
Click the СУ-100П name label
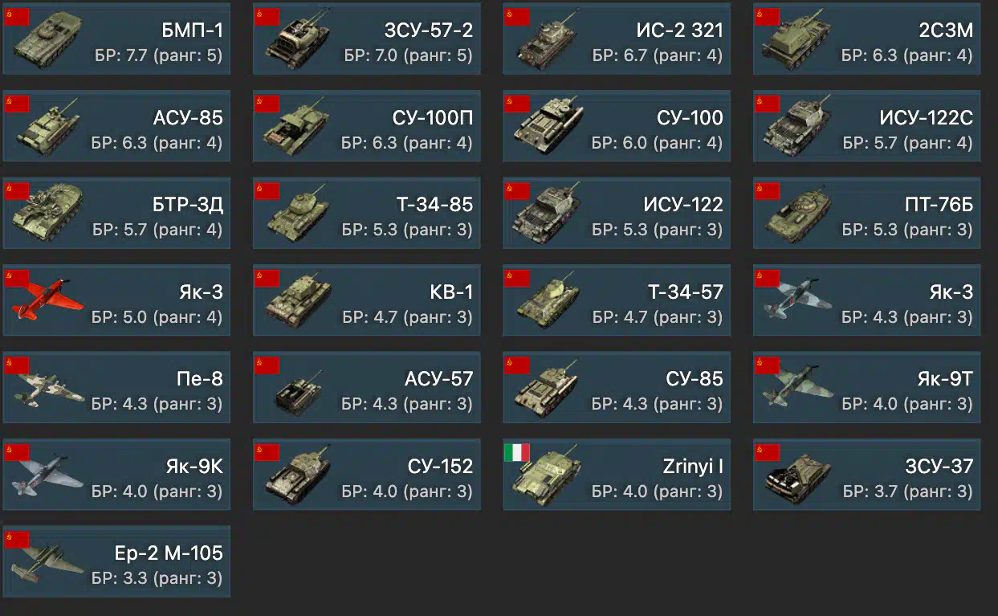tap(433, 118)
